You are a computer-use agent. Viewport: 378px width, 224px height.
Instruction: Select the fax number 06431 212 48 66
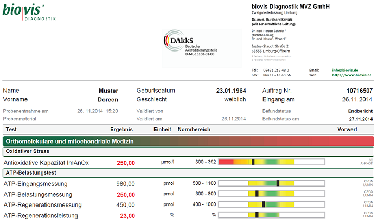277,75
